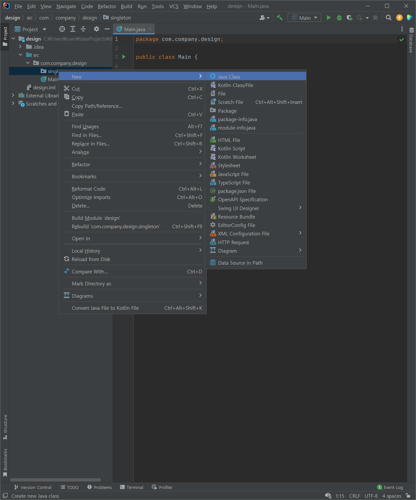This screenshot has height=500, width=416.
Task: Open editor tab options three-dots icon
Action: pyautogui.click(x=402, y=29)
